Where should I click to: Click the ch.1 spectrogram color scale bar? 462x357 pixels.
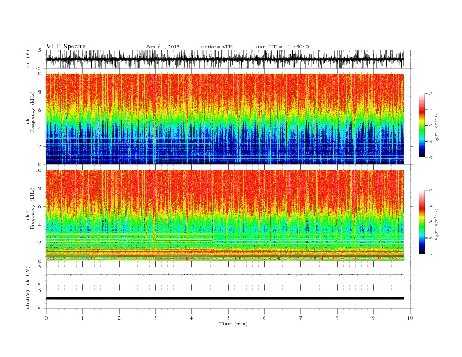coord(422,126)
